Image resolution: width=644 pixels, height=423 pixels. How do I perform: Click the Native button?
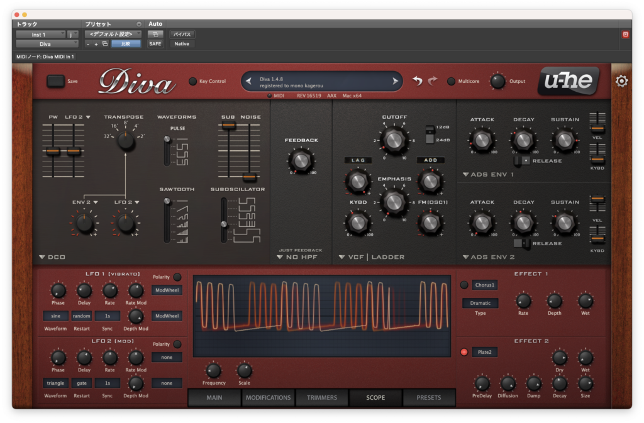[x=182, y=44]
